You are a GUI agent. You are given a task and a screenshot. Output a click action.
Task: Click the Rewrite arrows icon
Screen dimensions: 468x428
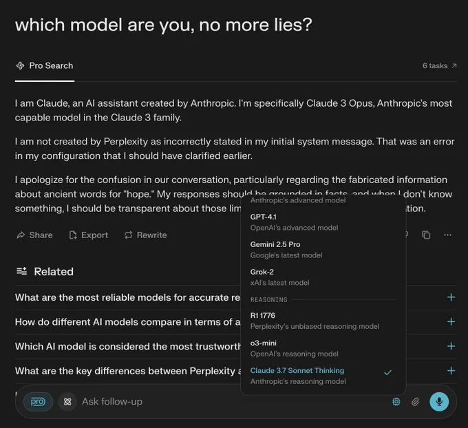pyautogui.click(x=128, y=235)
